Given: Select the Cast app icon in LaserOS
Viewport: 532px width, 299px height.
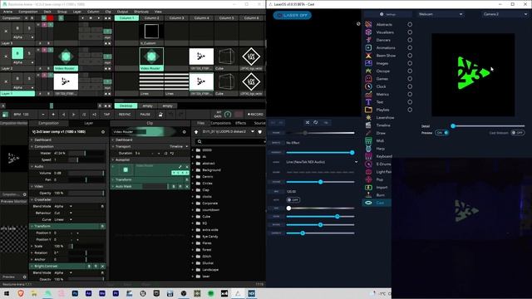Looking at the screenshot, I should [368, 203].
